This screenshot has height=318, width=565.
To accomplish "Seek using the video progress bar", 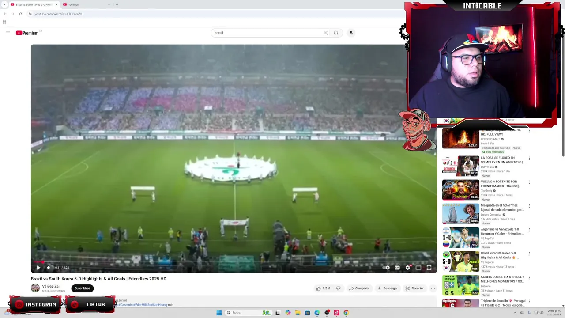I will [x=234, y=262].
